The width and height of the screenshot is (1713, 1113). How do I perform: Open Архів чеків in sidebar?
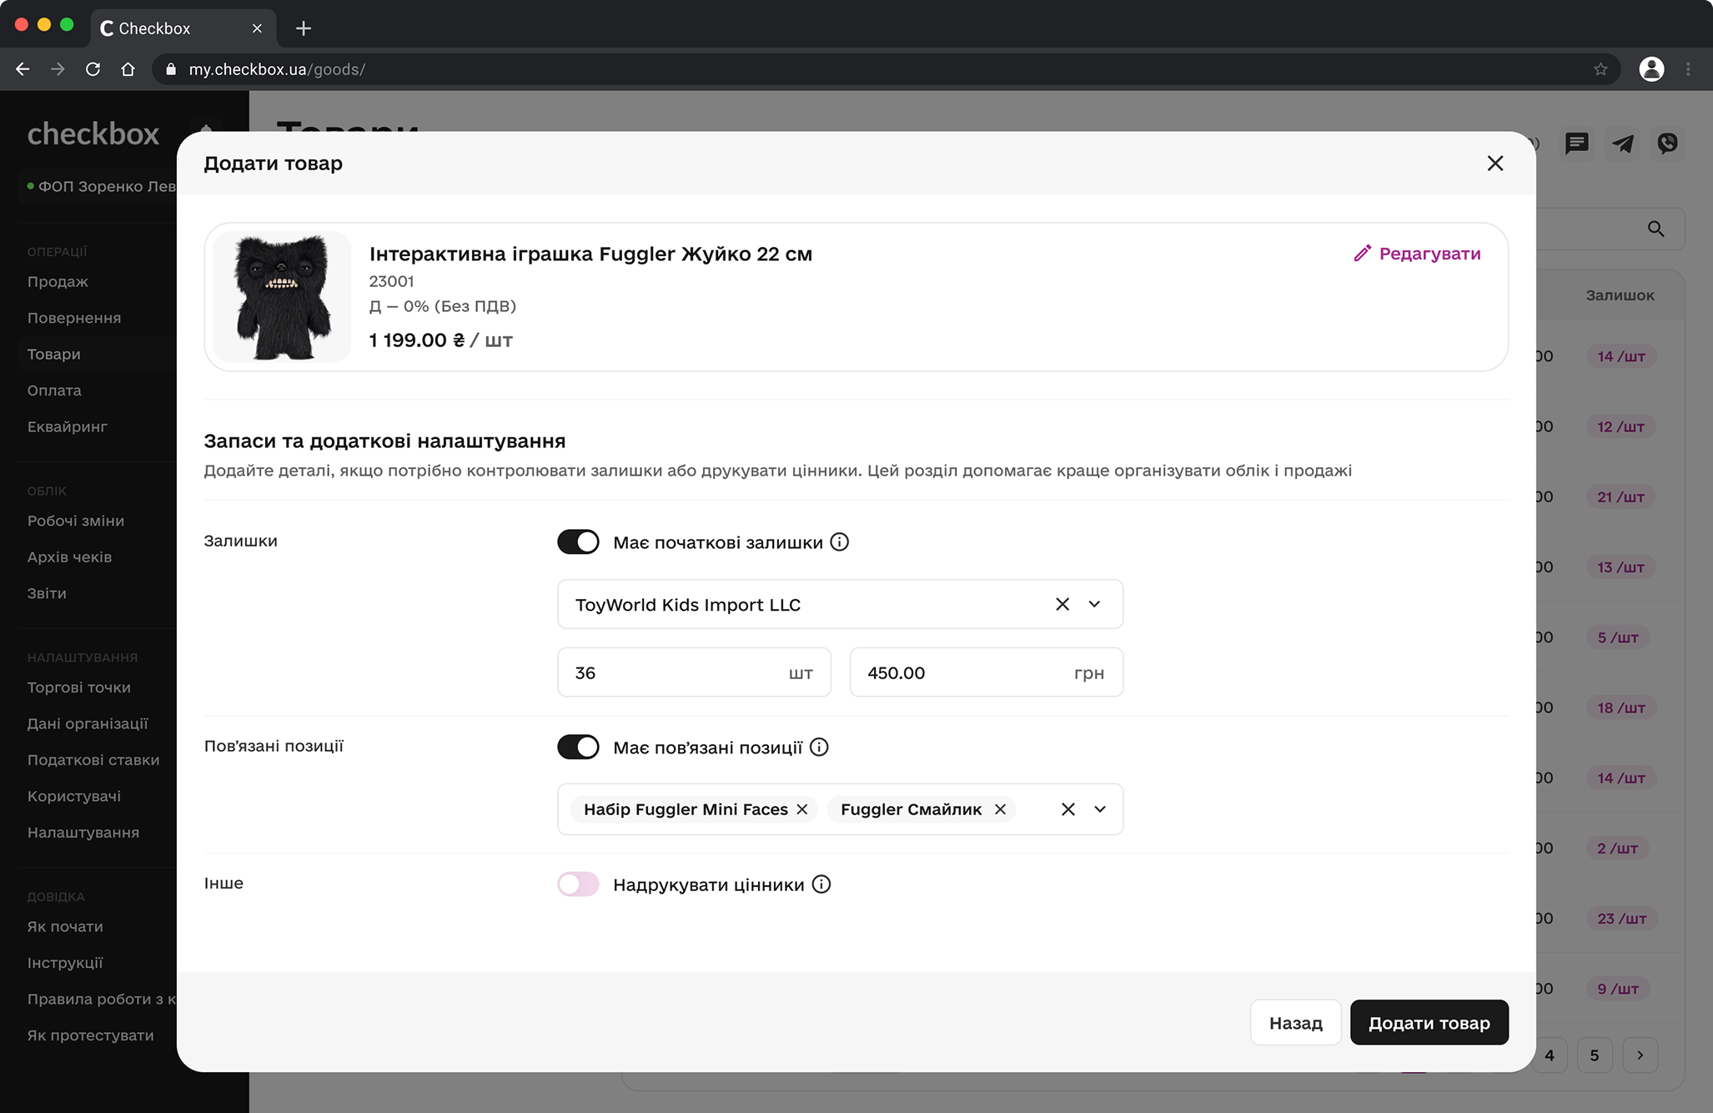[69, 557]
